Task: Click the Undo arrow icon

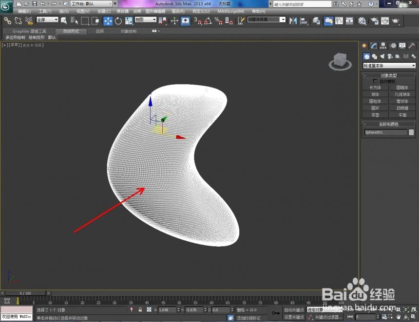Action: 42,4
